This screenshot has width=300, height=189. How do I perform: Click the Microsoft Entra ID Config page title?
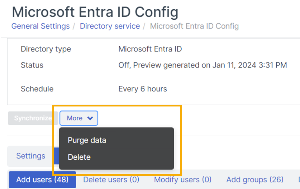coord(95,12)
